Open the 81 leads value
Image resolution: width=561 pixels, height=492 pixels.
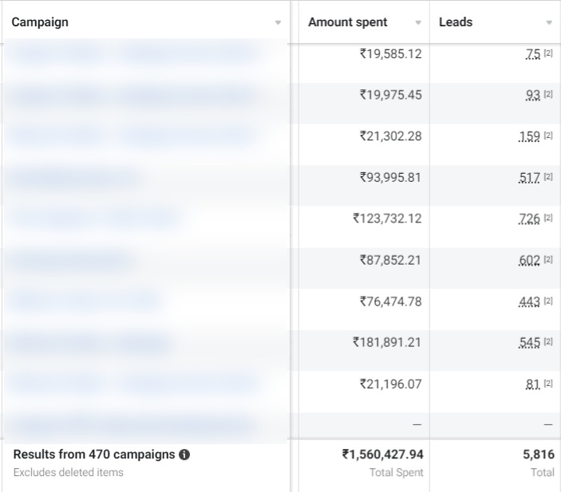(533, 384)
